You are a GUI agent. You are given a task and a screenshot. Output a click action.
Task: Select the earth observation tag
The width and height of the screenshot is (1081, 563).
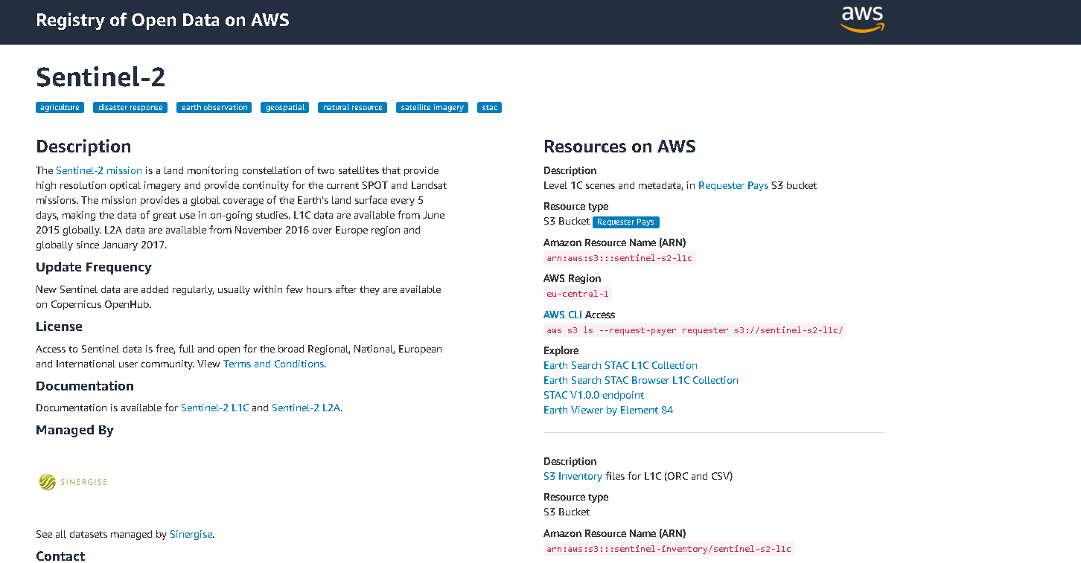(214, 108)
